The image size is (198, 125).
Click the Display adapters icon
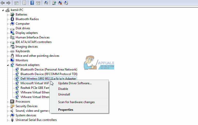click(12, 33)
